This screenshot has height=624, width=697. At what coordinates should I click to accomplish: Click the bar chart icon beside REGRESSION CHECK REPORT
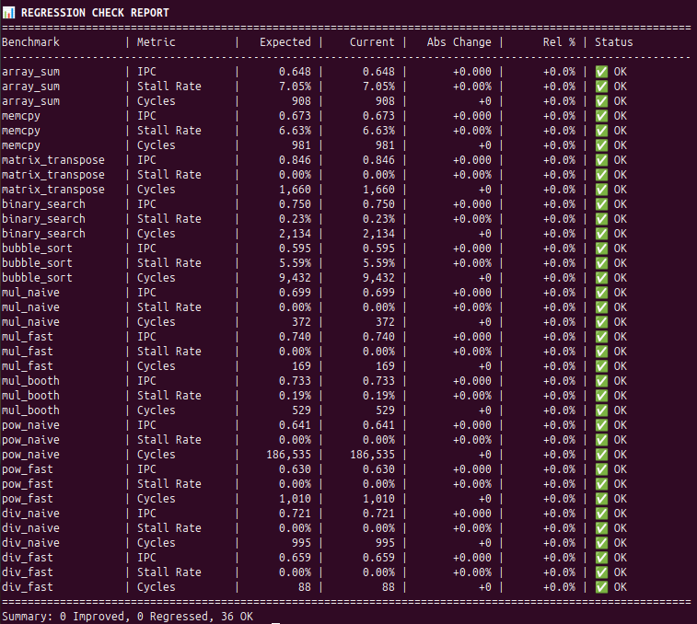tap(8, 12)
